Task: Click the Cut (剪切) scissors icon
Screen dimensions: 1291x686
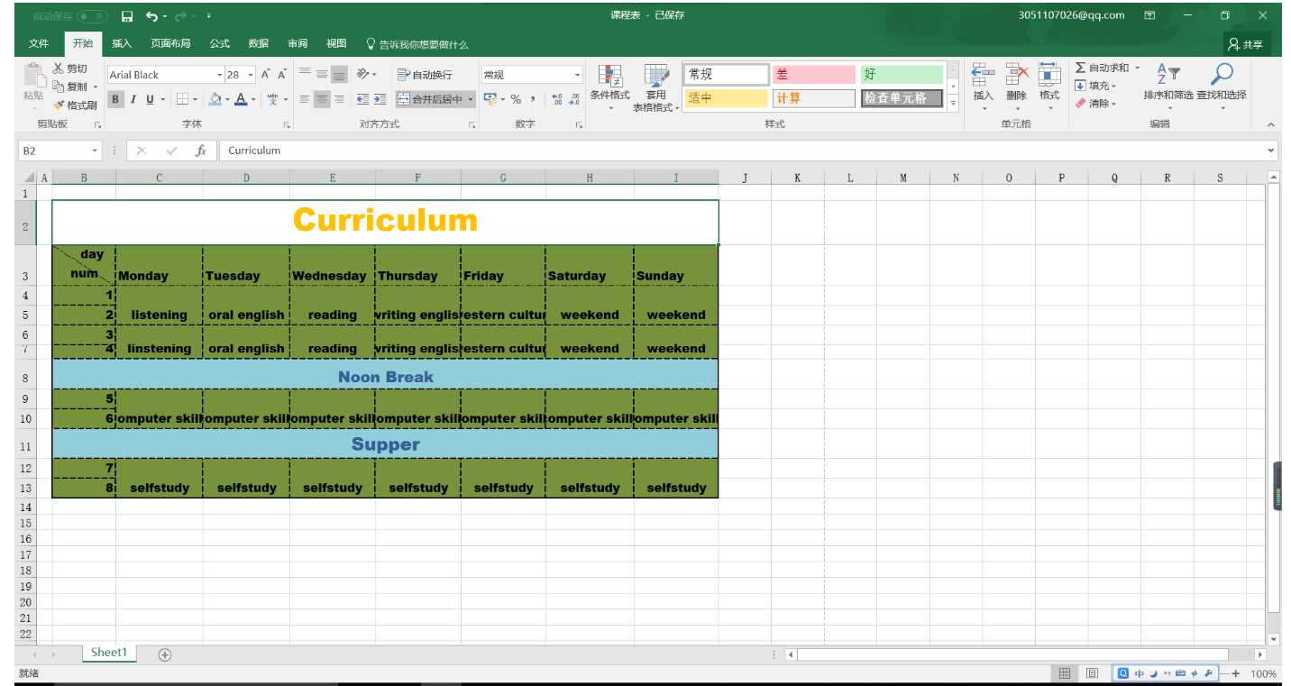Action: pyautogui.click(x=59, y=69)
